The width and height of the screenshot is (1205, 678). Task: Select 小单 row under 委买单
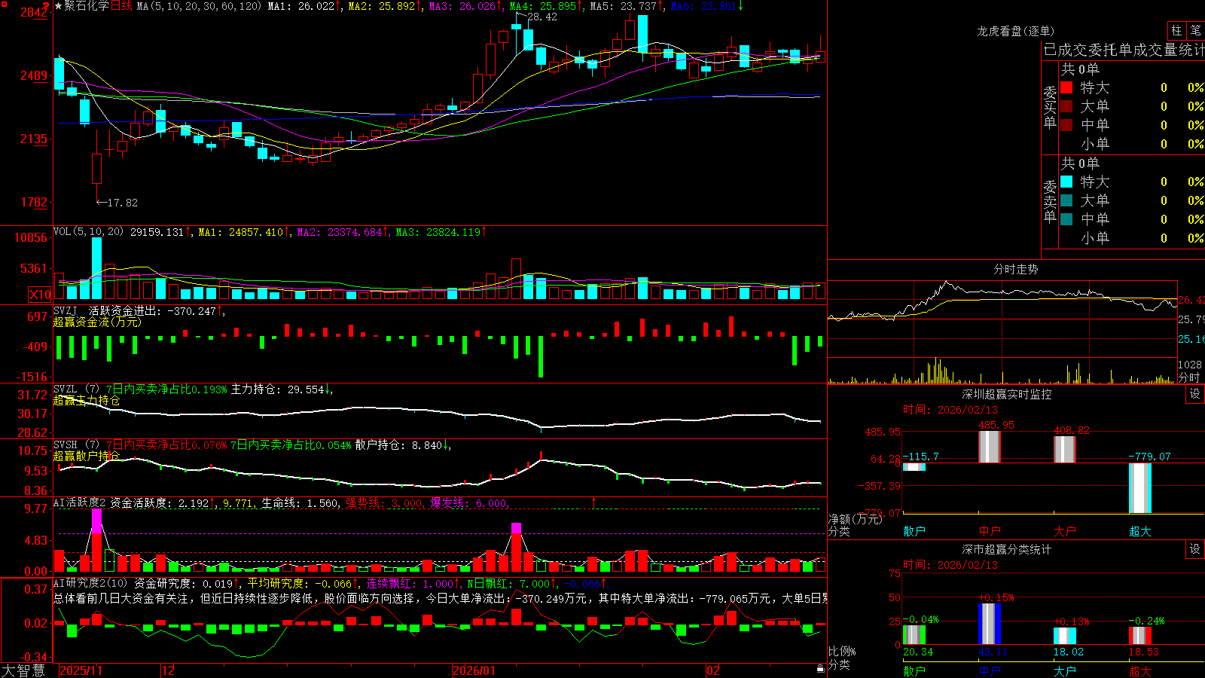[1132, 144]
